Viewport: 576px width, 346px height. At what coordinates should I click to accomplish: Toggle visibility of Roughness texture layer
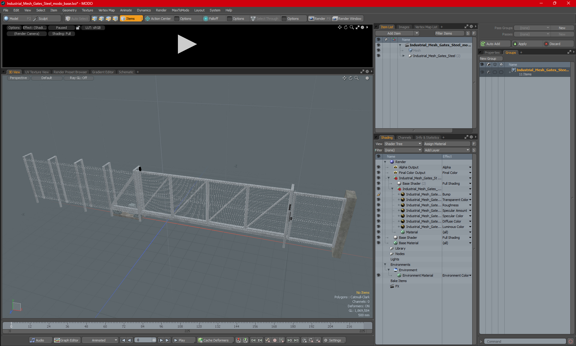click(378, 205)
